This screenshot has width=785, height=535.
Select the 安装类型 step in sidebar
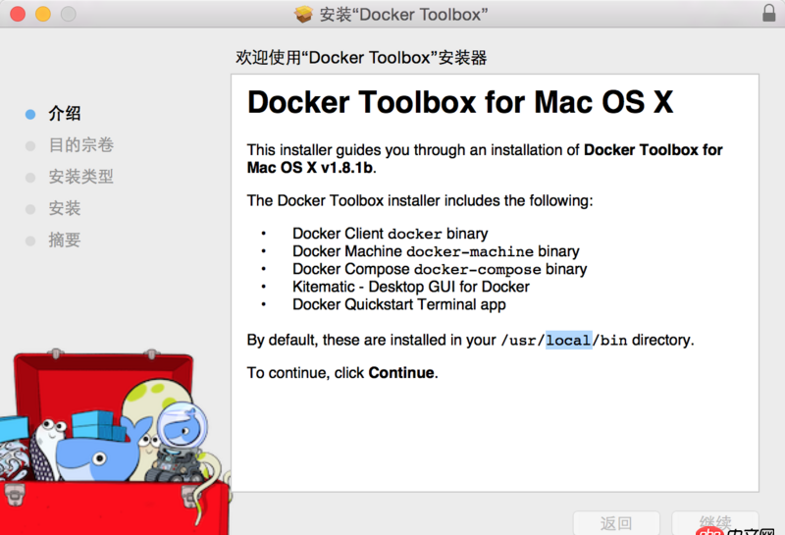pos(80,177)
